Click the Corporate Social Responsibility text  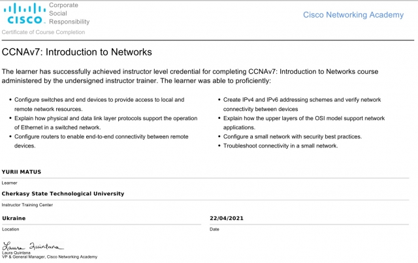click(69, 14)
